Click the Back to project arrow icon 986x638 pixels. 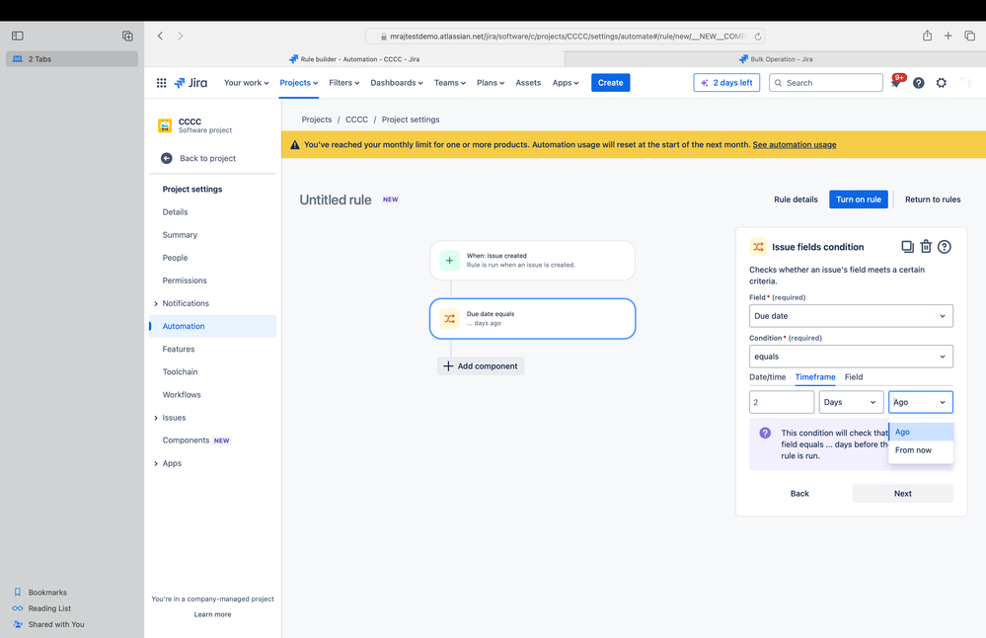coord(166,159)
